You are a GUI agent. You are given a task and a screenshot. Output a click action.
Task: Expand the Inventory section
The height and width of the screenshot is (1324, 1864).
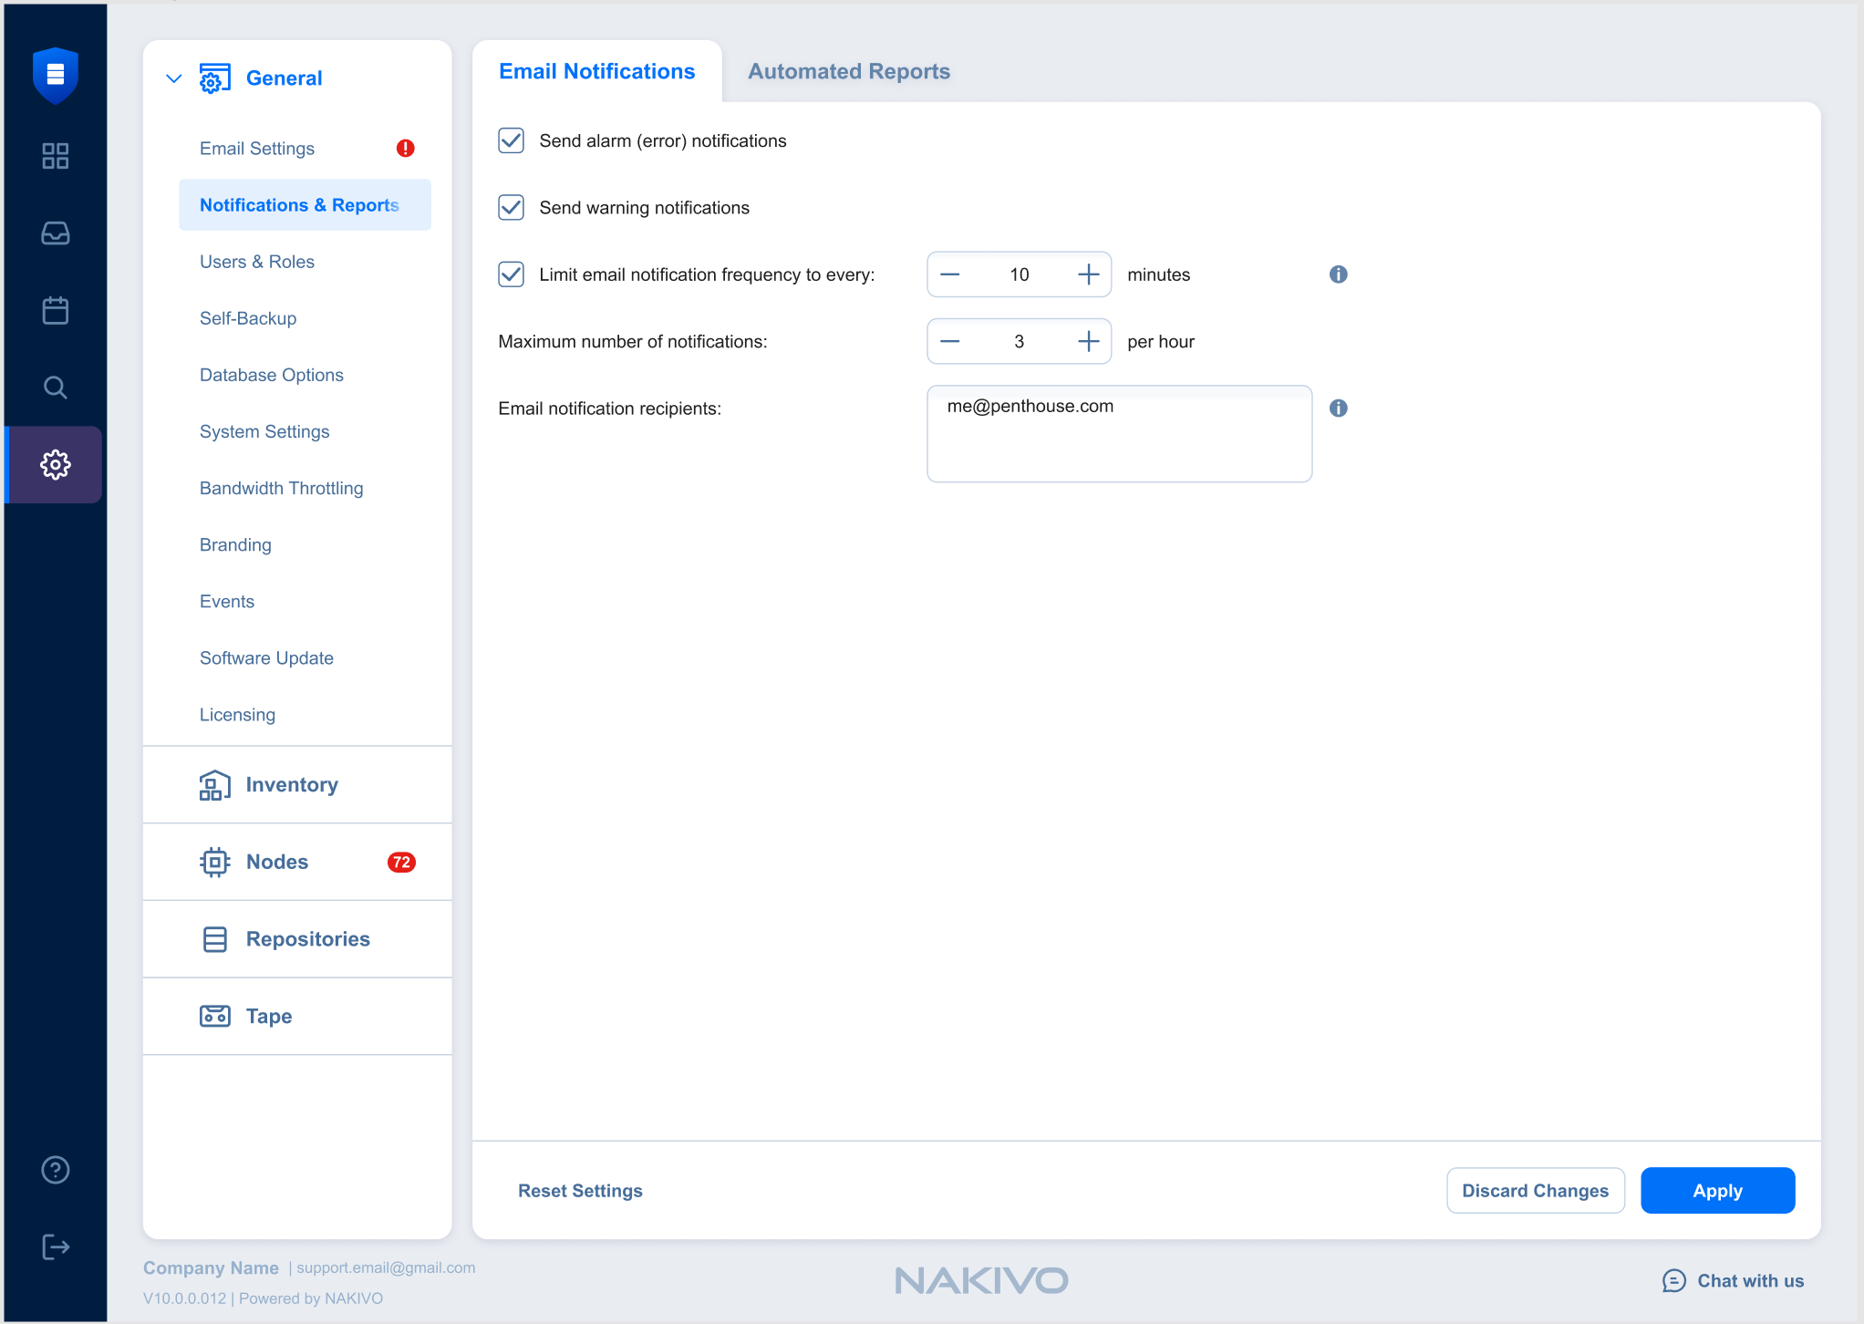click(292, 785)
